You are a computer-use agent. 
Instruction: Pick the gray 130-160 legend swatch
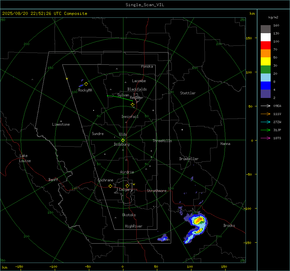point(266,29)
